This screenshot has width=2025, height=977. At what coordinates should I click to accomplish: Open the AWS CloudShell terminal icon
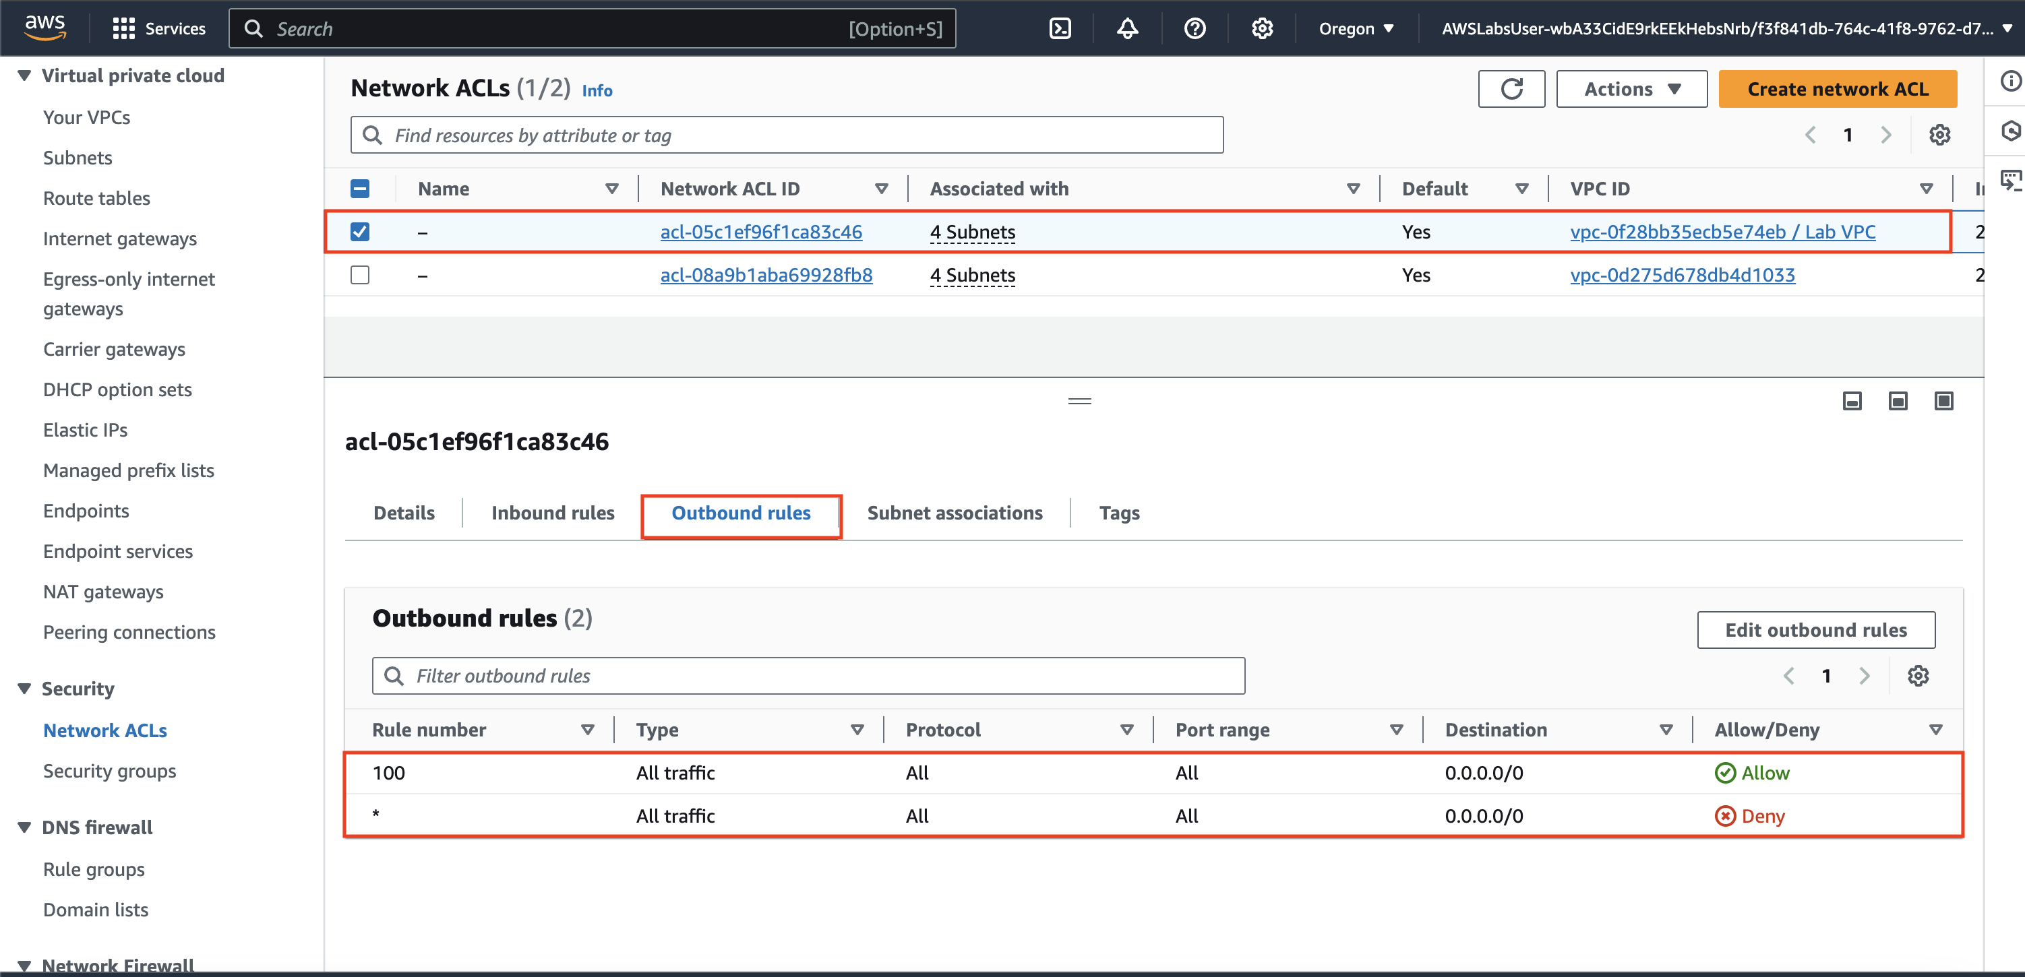tap(1060, 29)
